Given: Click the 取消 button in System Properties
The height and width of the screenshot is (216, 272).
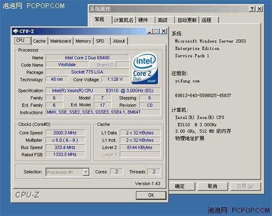Looking at the screenshot, I should click(212, 186).
